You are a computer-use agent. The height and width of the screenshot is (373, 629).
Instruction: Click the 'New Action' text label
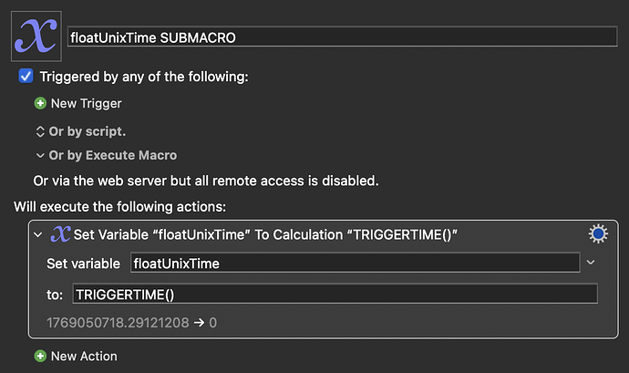84,356
